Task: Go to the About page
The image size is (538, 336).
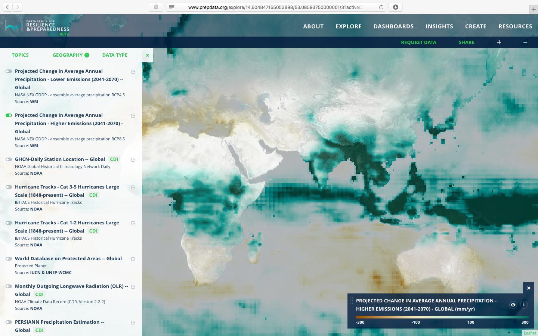Action: [x=313, y=26]
